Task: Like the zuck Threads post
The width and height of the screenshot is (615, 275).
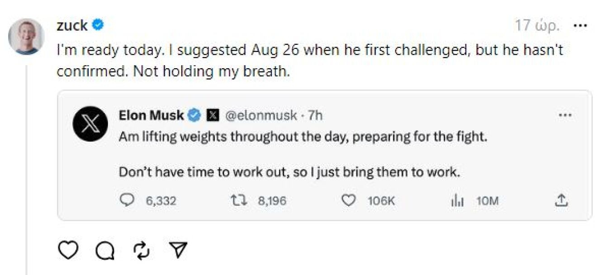Action: tap(68, 250)
